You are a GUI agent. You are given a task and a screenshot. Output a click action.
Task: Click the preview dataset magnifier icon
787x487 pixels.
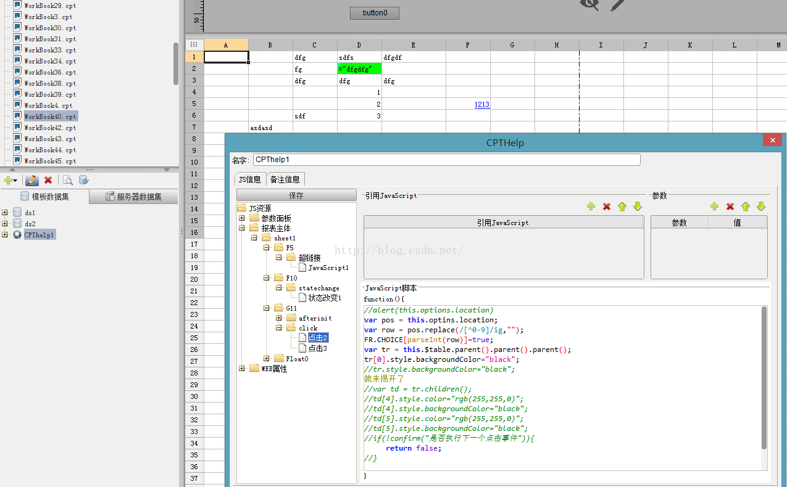68,181
